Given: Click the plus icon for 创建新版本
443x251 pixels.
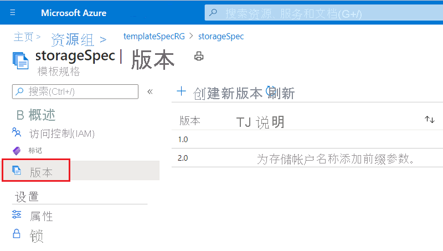Looking at the screenshot, I should tap(181, 91).
